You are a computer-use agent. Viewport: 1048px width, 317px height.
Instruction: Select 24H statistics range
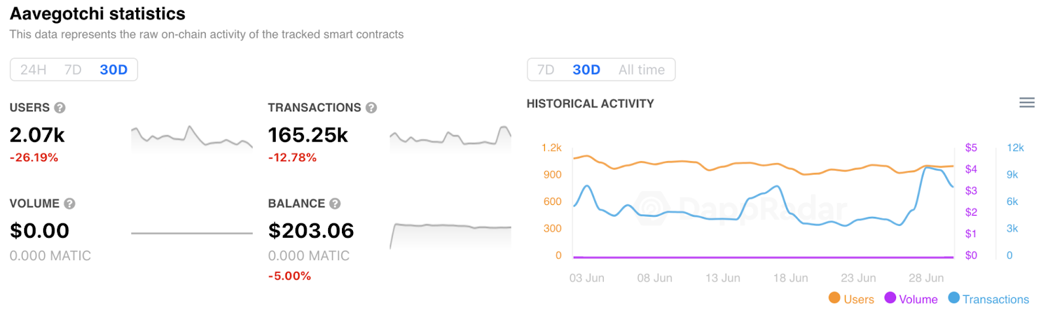tap(33, 70)
